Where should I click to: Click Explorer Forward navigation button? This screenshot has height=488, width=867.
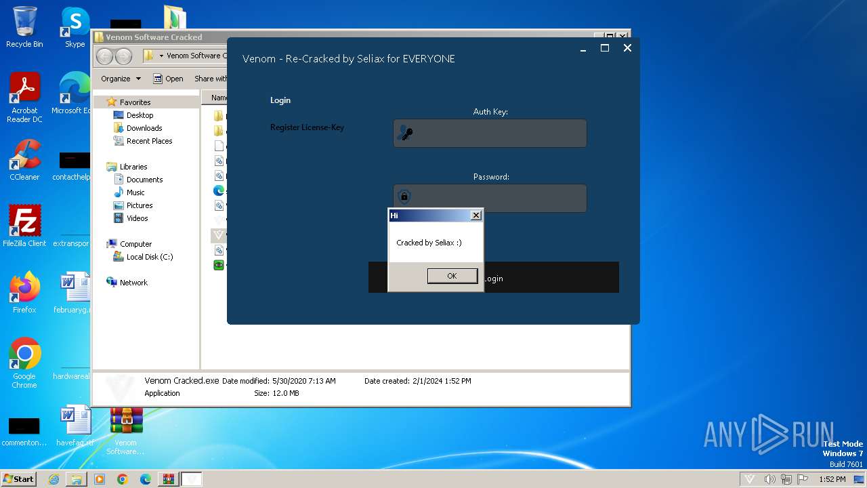(123, 56)
